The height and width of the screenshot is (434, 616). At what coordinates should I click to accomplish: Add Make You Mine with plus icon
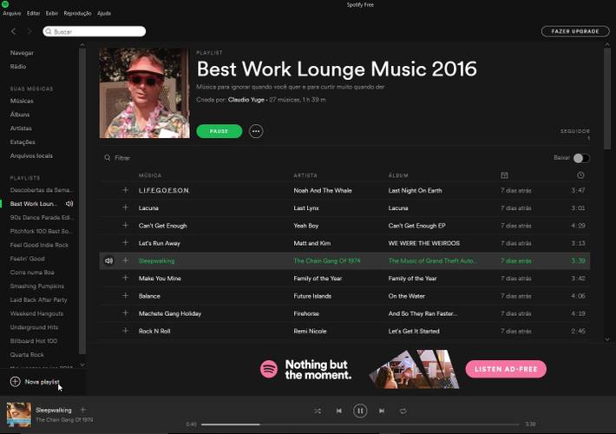pos(125,278)
